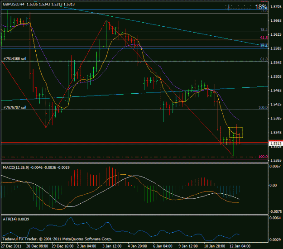The image size is (283, 249).
Task: Click the 38.2 Fibonacci level label
Action: click(x=264, y=29)
